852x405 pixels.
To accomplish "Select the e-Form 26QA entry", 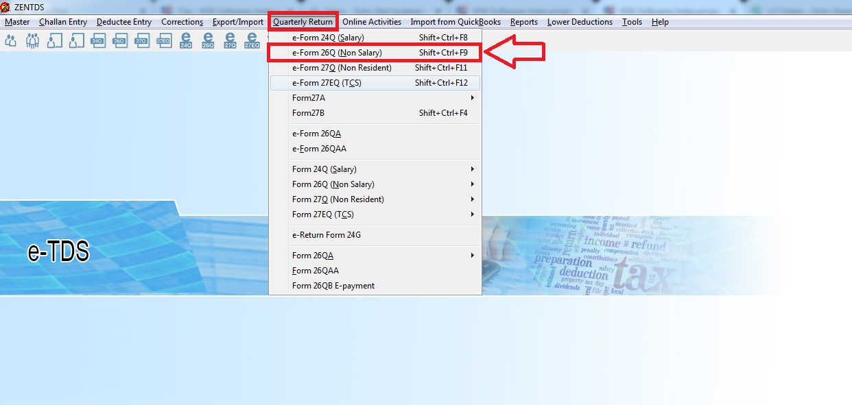I will (375, 134).
